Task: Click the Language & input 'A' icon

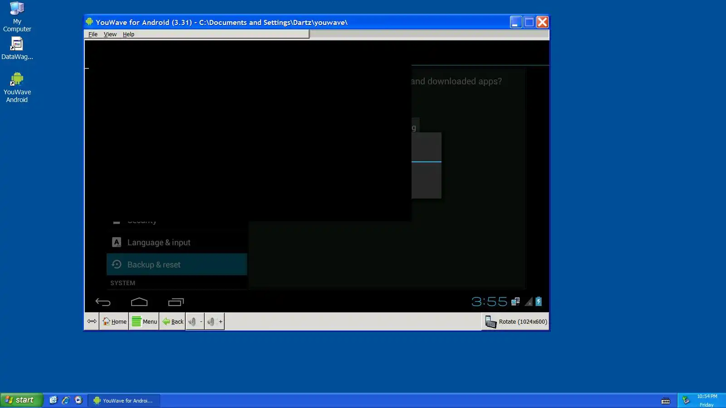Action: (x=117, y=243)
